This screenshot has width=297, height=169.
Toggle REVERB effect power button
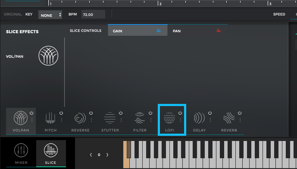pos(240,113)
